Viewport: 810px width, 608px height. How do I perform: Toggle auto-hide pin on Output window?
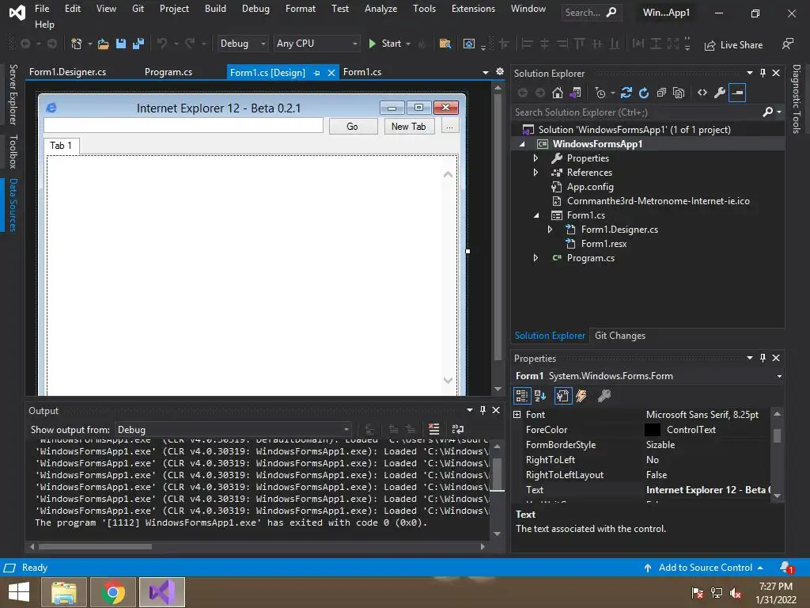[x=483, y=410]
